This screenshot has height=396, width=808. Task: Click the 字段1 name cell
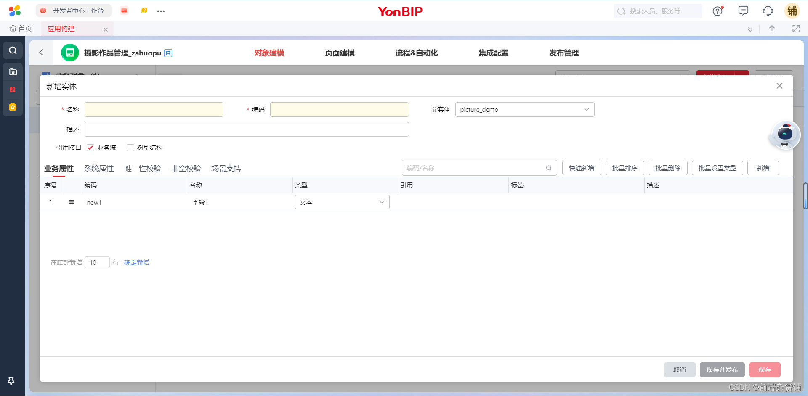click(x=240, y=203)
